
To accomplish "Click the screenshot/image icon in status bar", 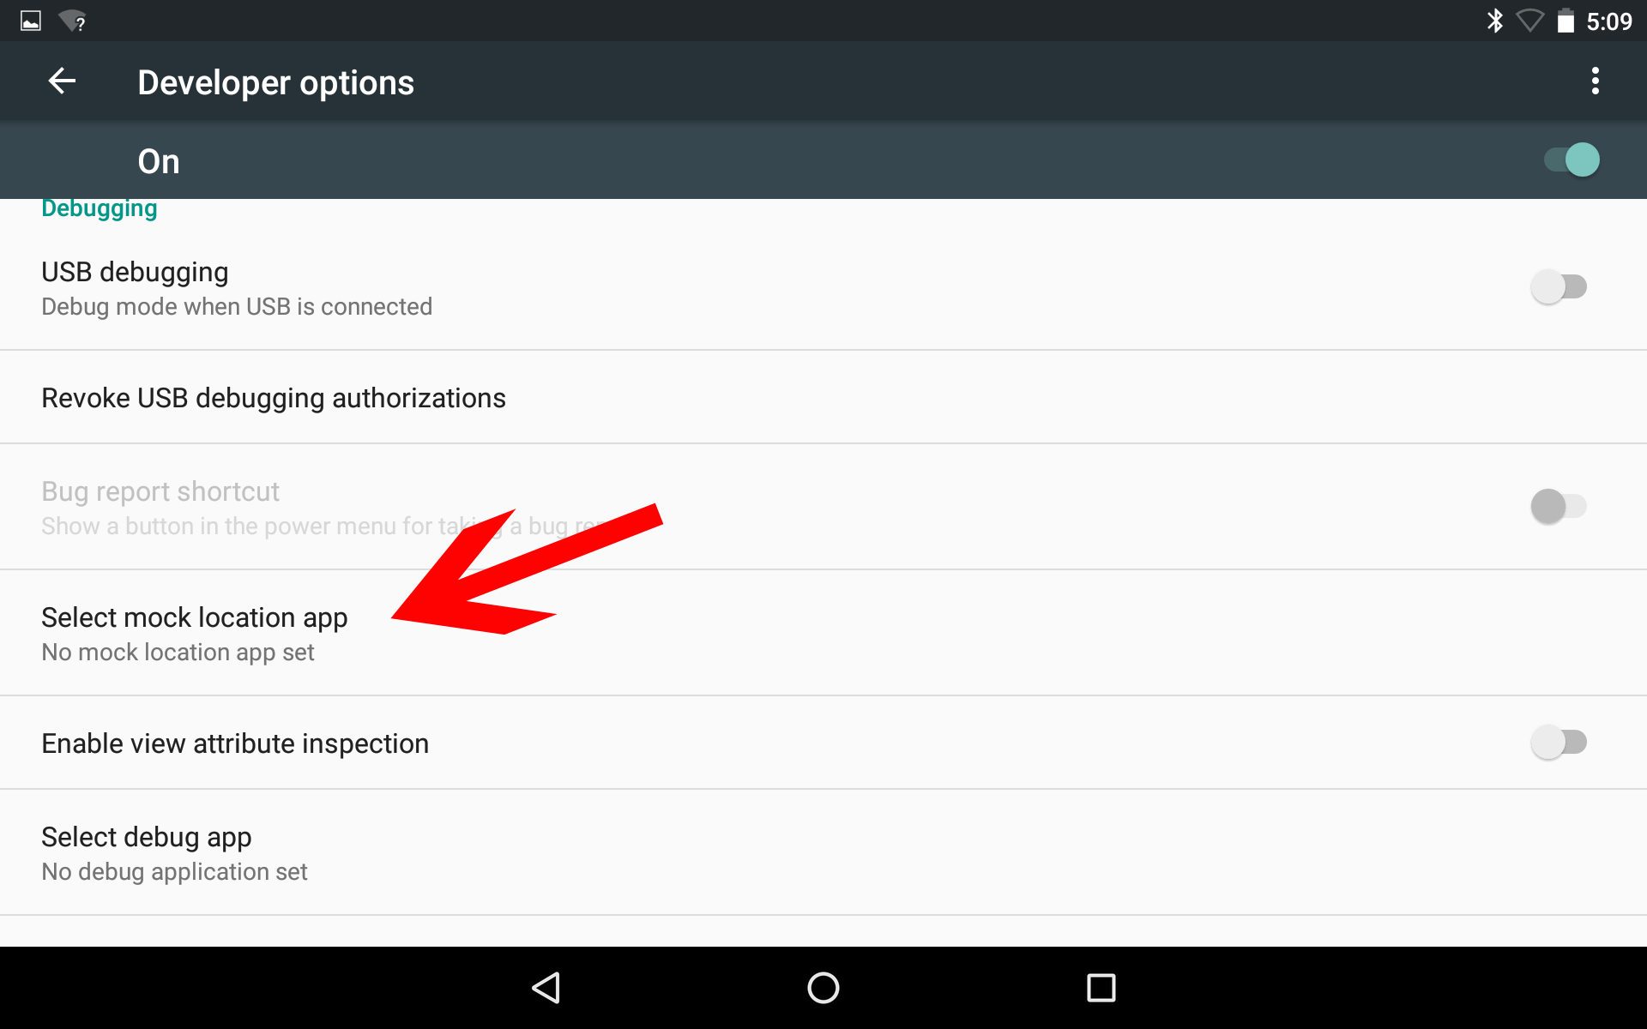I will point(28,21).
